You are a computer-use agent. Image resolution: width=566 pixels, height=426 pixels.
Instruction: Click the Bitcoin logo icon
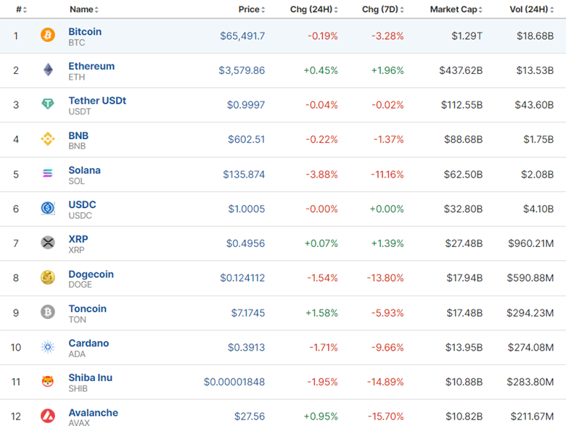tap(48, 35)
